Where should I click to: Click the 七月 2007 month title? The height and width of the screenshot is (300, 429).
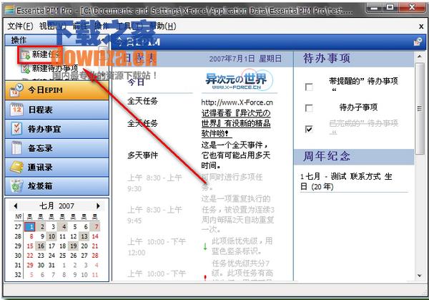(57, 205)
